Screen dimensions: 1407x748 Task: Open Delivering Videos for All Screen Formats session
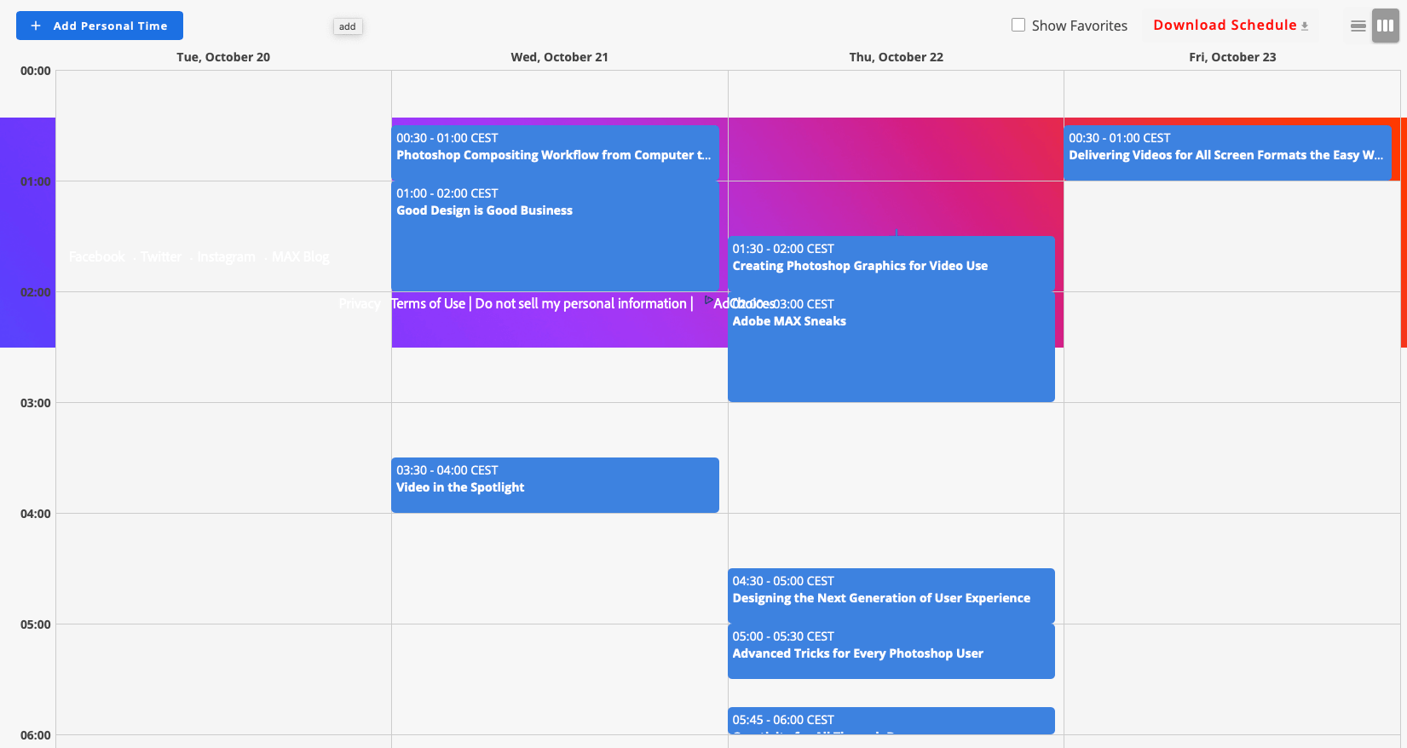1227,152
